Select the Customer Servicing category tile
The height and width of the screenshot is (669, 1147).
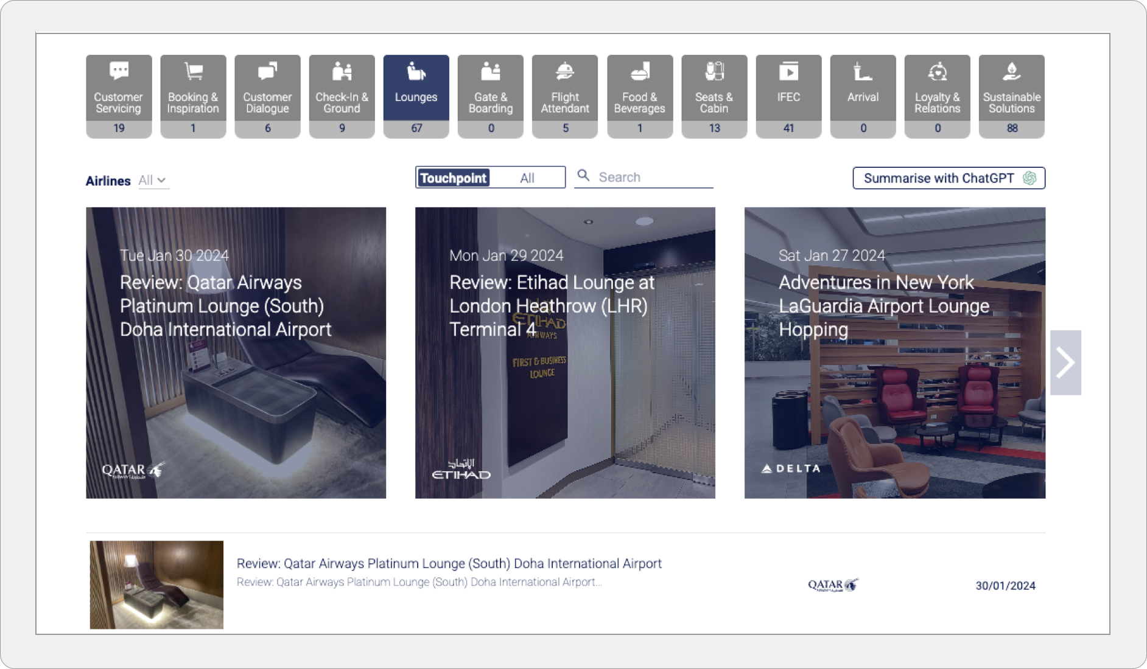(x=119, y=96)
